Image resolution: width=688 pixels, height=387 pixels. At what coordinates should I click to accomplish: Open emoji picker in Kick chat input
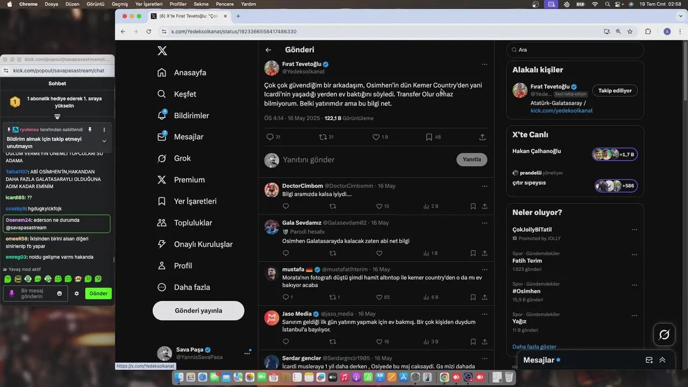[60, 293]
